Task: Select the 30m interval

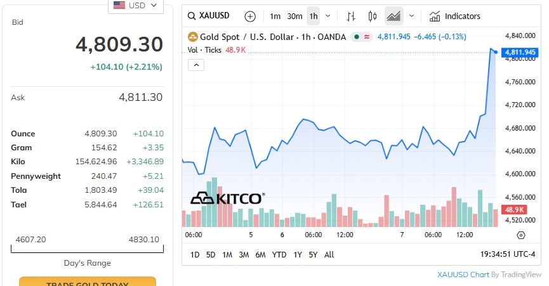Action: (294, 16)
